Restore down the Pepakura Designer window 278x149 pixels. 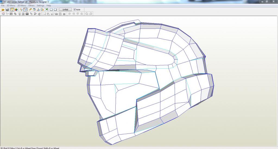pyautogui.click(x=267, y=1)
